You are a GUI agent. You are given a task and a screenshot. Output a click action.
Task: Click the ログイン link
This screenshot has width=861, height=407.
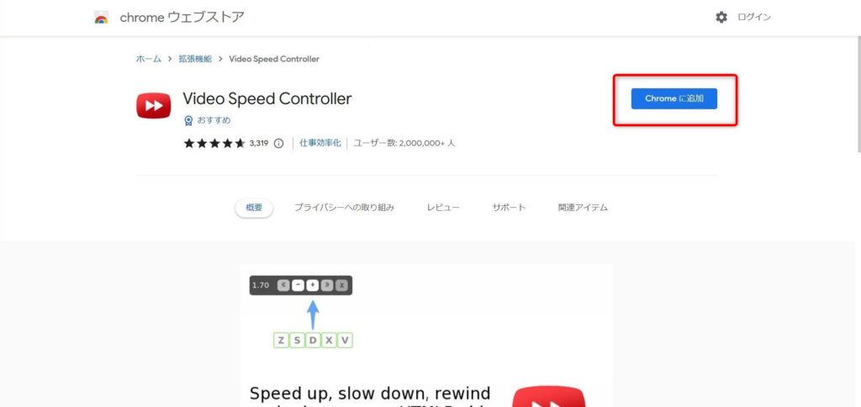[754, 18]
